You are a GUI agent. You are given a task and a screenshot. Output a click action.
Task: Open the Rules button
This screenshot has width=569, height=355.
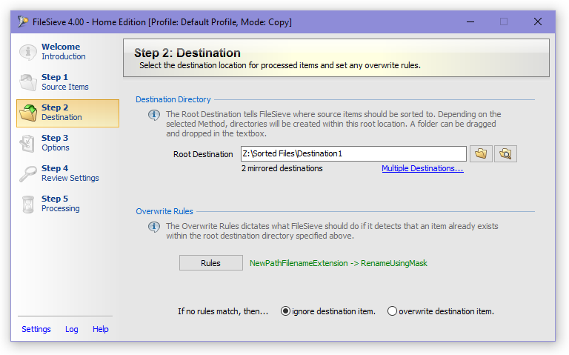pos(211,263)
